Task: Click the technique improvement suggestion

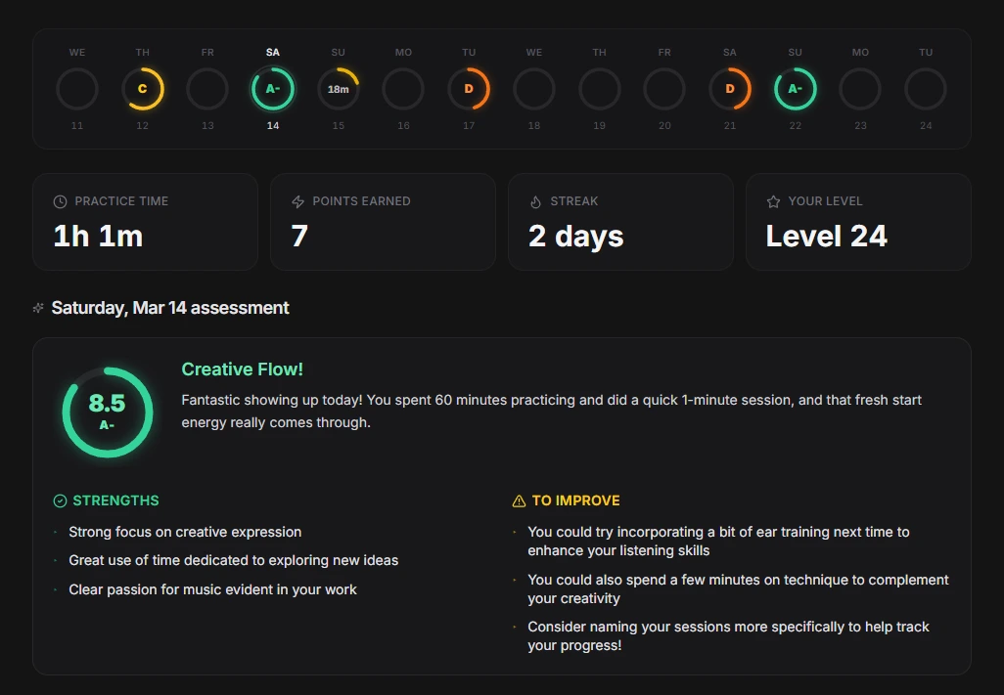Action: point(738,588)
